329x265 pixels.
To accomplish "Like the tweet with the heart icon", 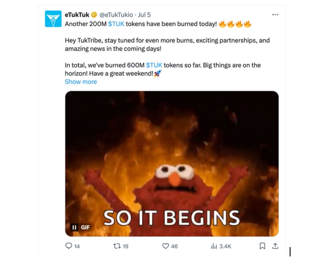I will point(166,246).
